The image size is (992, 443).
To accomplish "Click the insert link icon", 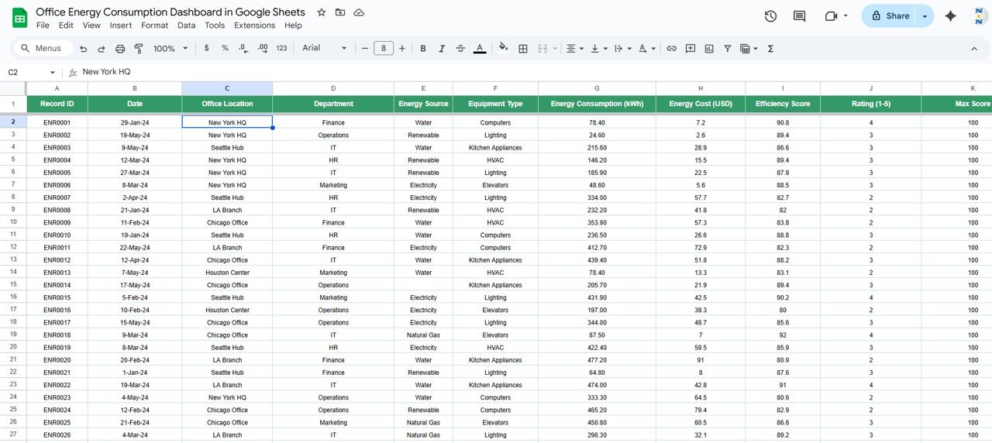I will point(671,48).
